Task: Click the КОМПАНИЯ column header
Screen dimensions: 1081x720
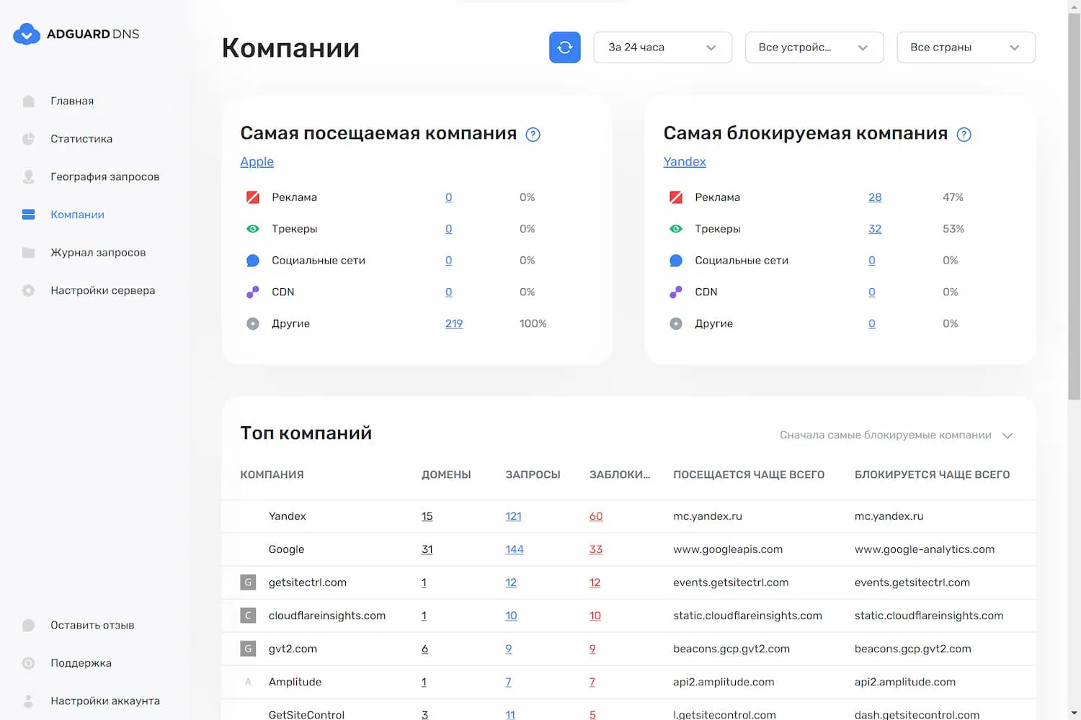Action: pyautogui.click(x=272, y=475)
